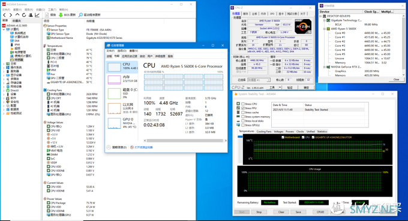The image size is (408, 221).
Task: Enable the Stress CPU checkbox
Action: 243,104
